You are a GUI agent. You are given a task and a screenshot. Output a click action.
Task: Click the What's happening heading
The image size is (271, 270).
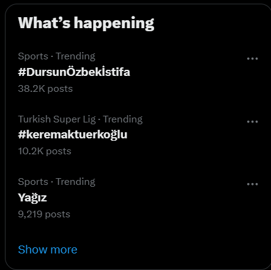pos(86,23)
